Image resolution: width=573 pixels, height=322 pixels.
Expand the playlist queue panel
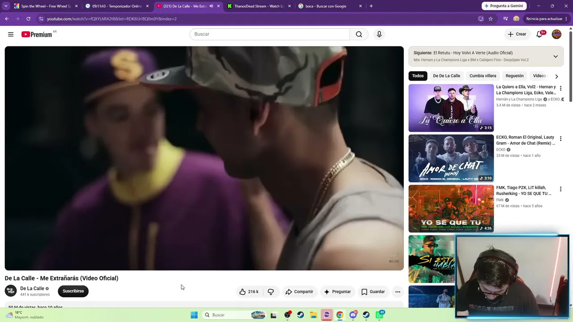click(x=556, y=56)
